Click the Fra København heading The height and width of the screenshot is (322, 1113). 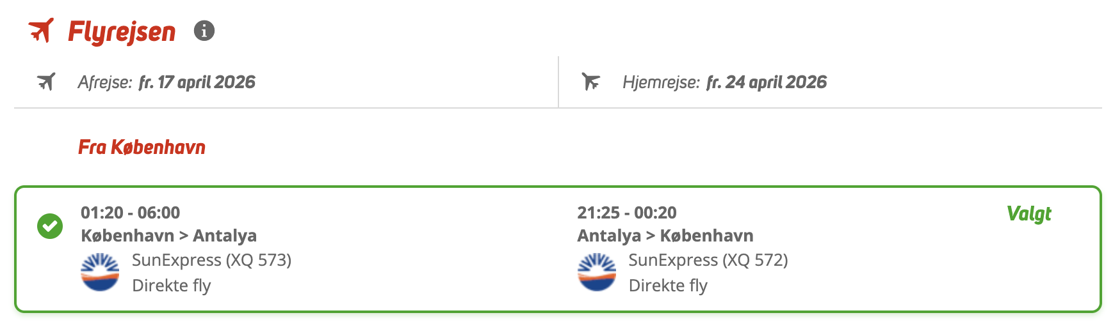click(x=142, y=148)
